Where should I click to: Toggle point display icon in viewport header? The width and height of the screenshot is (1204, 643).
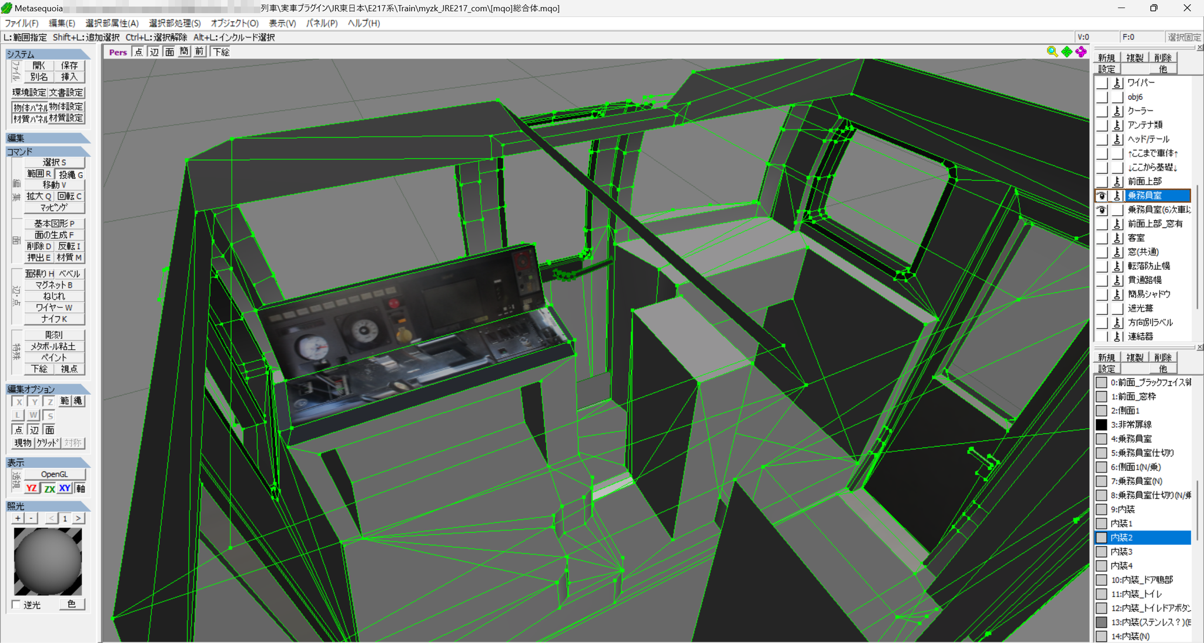point(138,52)
